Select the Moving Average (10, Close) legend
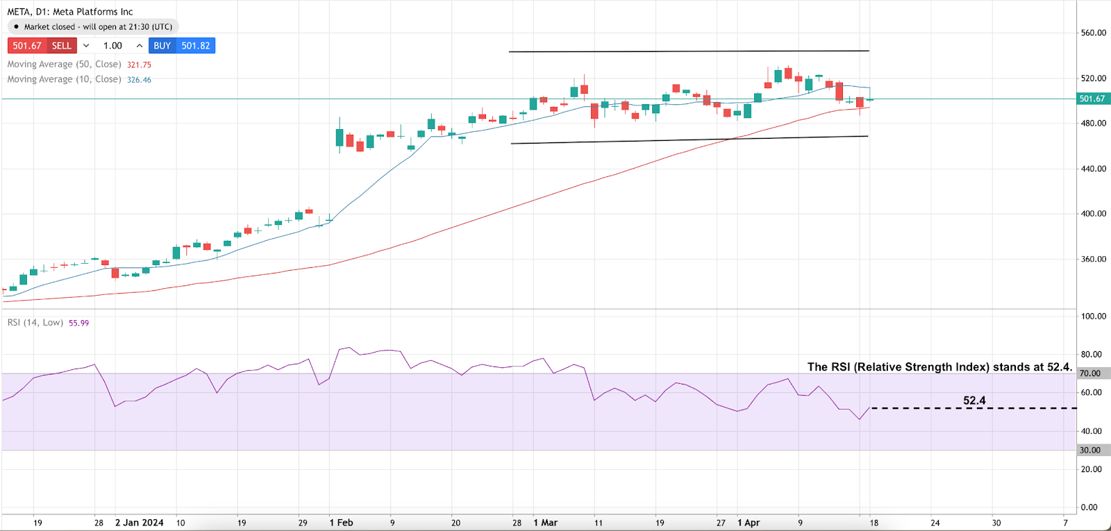This screenshot has height=531, width=1111. pos(64,80)
